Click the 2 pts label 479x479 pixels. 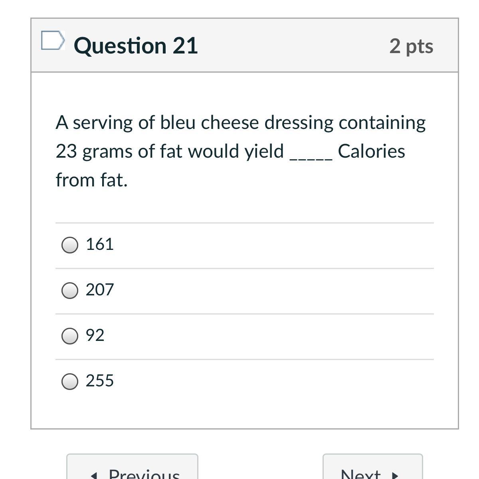[x=411, y=46]
